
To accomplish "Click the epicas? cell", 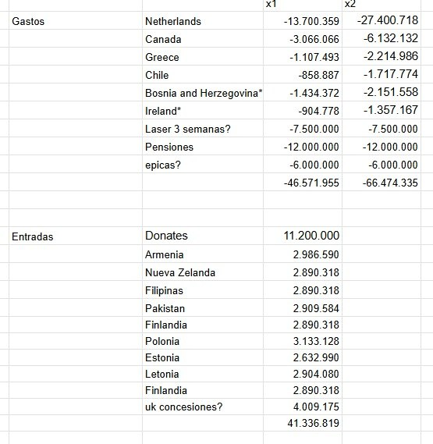I will 203,164.
